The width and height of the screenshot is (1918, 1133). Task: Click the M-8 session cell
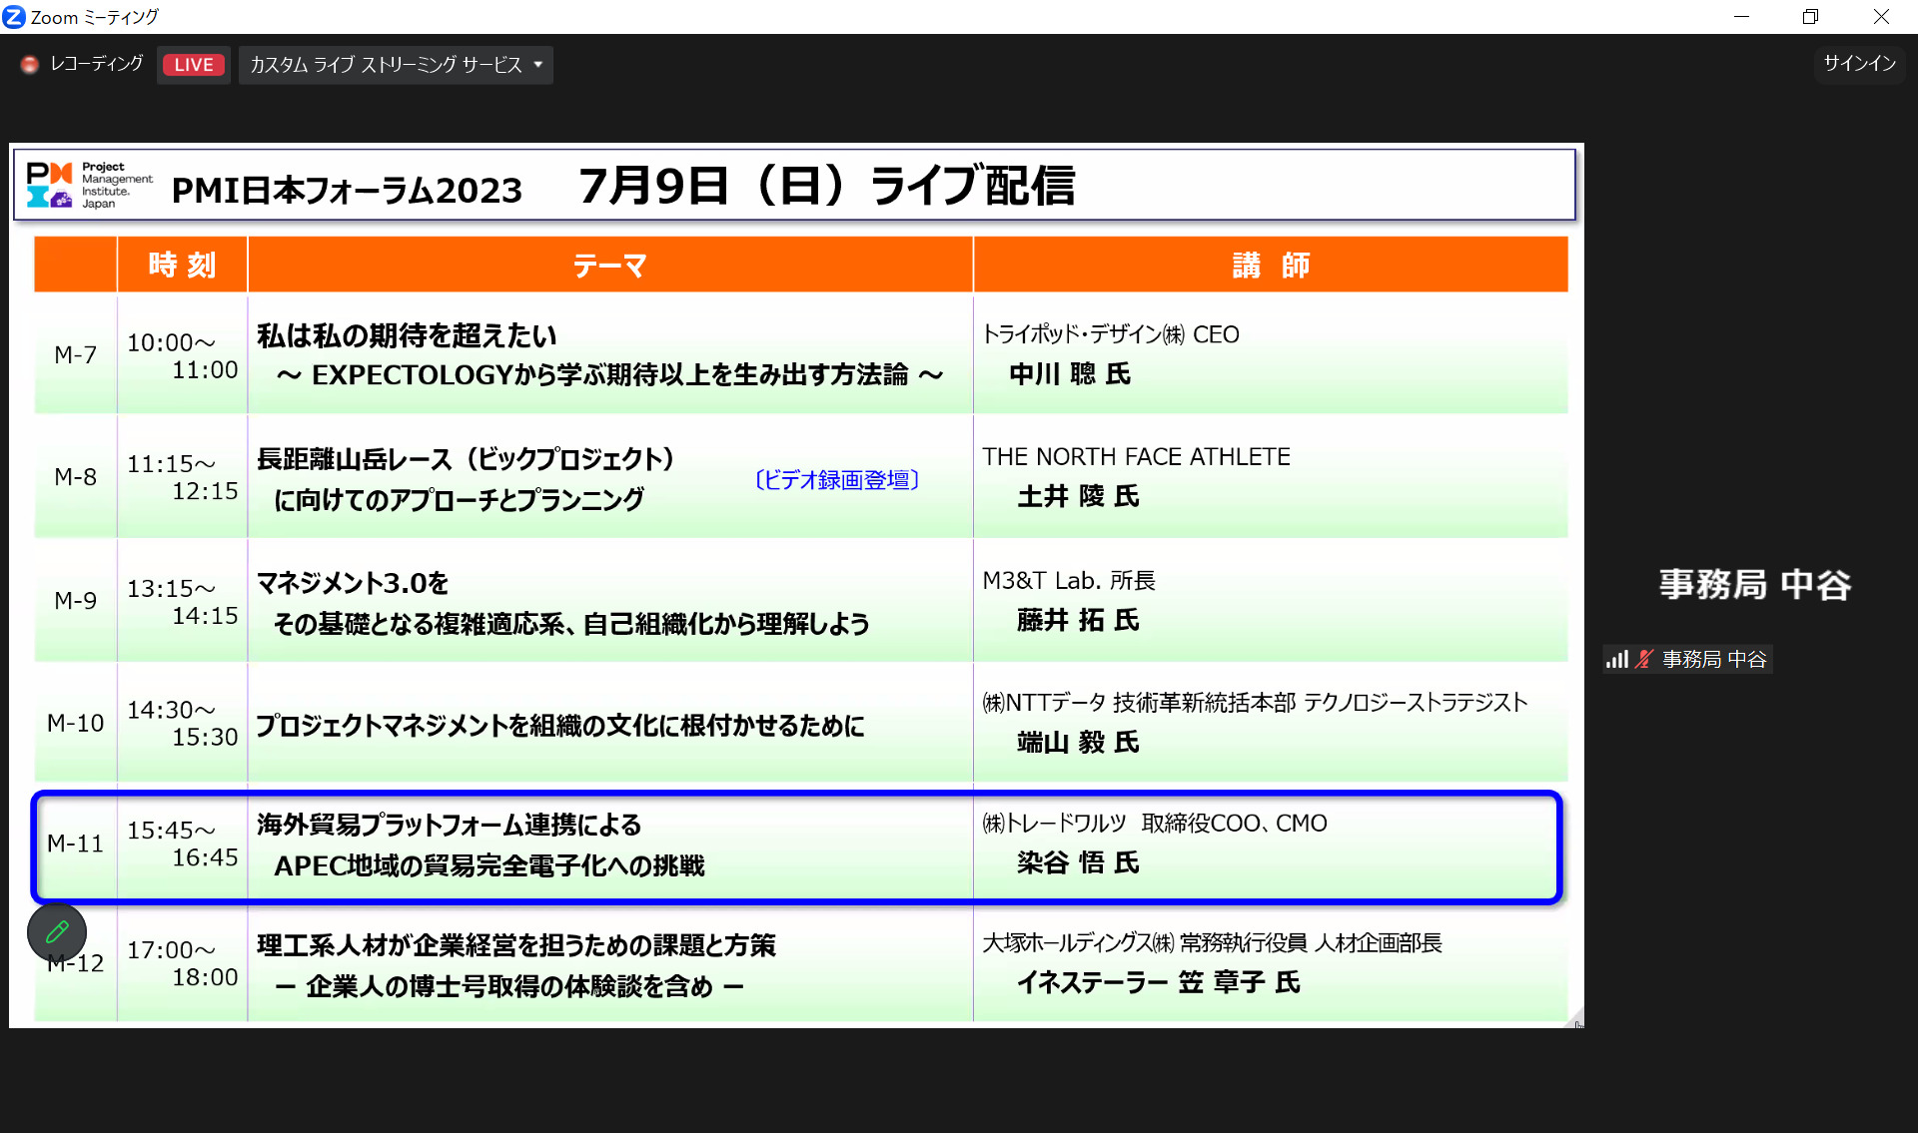76,477
